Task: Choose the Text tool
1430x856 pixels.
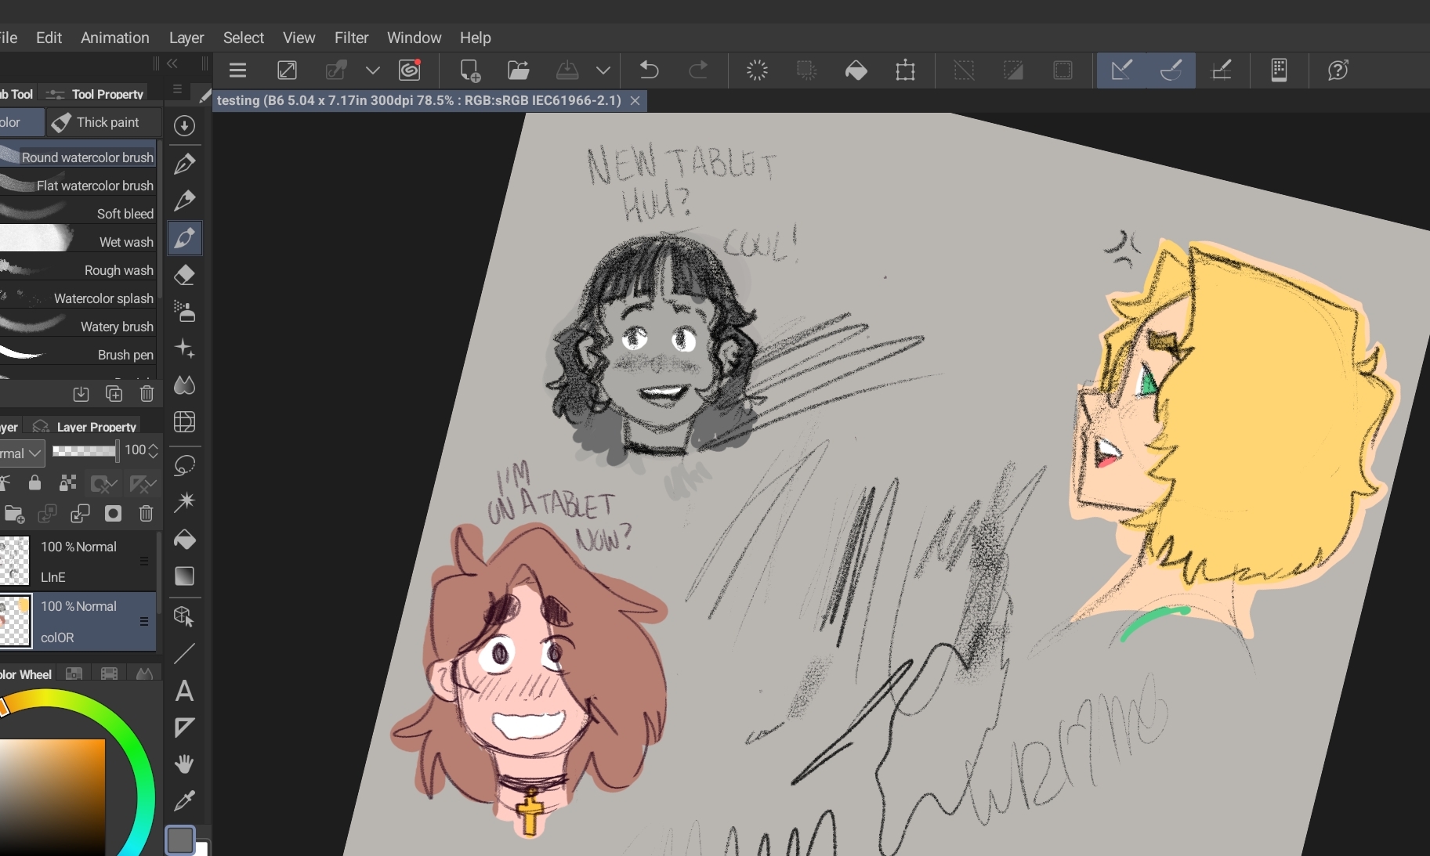Action: click(x=185, y=691)
